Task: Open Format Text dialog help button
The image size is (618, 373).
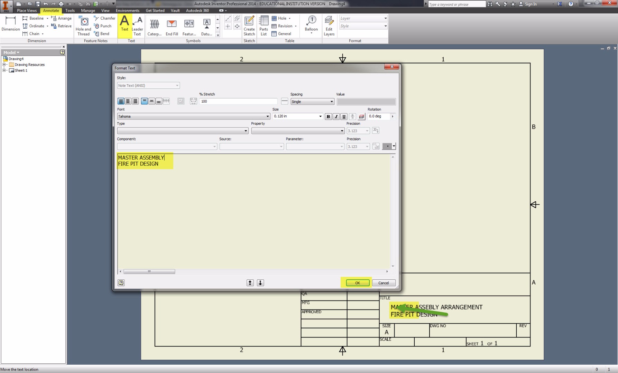Action: [x=121, y=283]
